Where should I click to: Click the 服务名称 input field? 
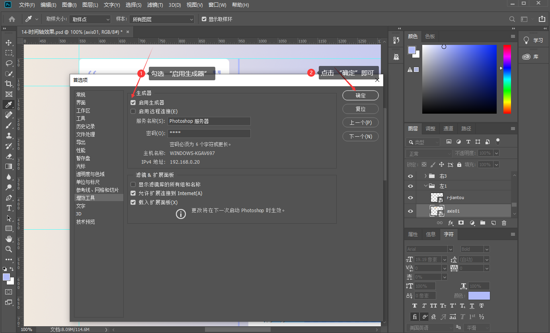209,121
